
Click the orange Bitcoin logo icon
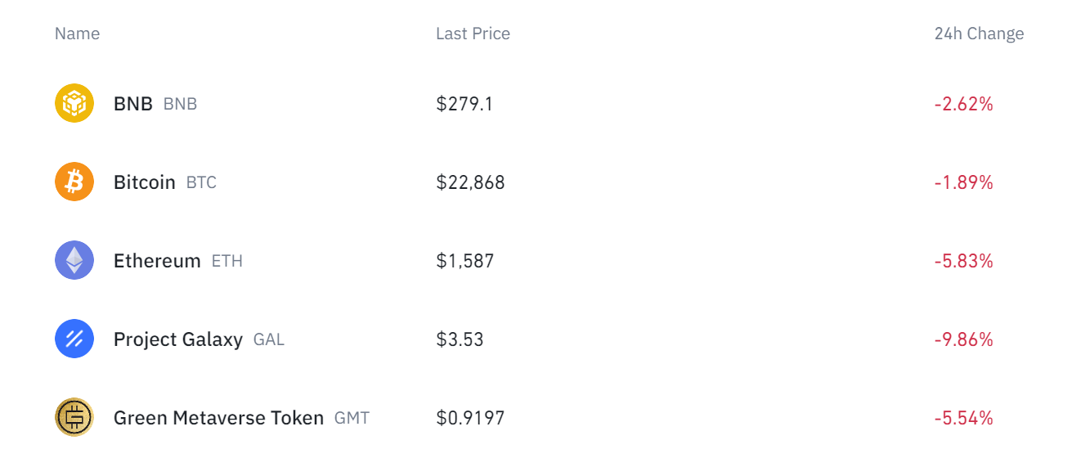pyautogui.click(x=74, y=182)
